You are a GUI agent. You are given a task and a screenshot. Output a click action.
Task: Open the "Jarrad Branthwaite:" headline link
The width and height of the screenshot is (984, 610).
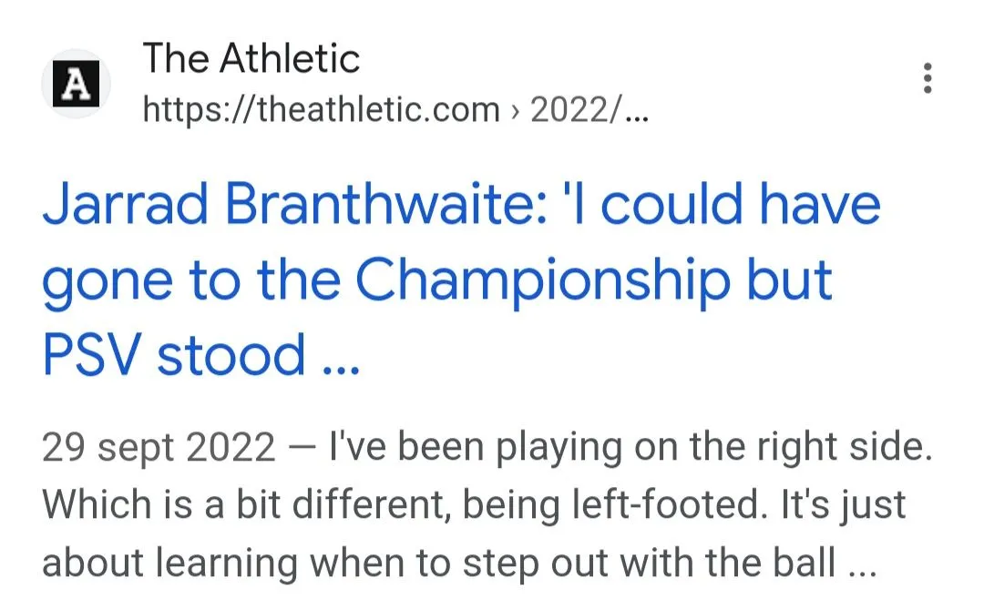pos(293,206)
